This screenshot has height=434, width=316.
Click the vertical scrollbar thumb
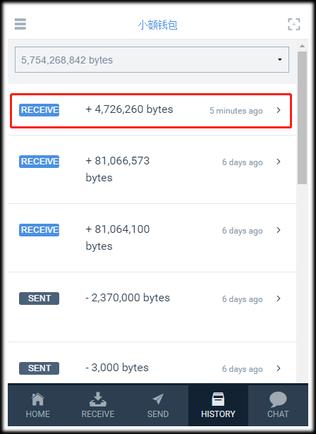302,118
